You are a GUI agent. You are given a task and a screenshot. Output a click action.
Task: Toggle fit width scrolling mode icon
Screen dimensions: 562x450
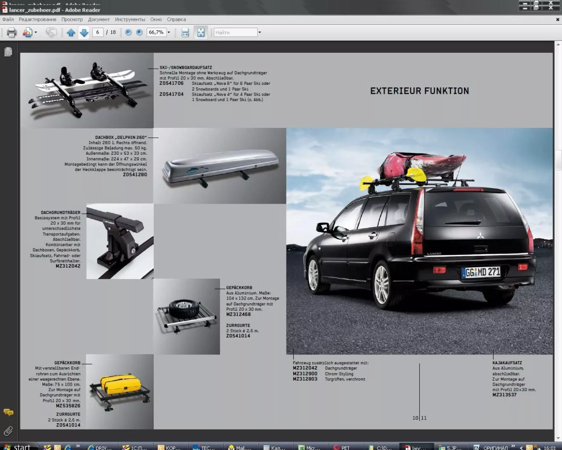coord(185,32)
